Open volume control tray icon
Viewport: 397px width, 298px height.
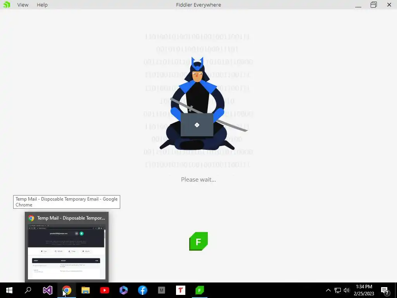[x=347, y=290]
